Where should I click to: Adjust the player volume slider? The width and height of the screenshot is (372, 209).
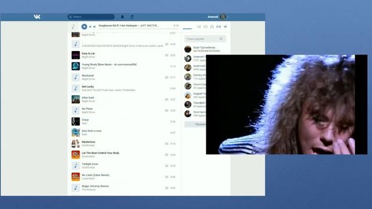click(x=187, y=28)
